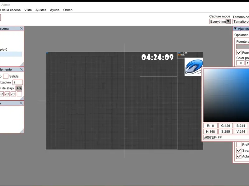Image resolution: width=249 pixels, height=186 pixels.
Task: Pick a color in the saturation gradient square
Action: tap(226, 95)
